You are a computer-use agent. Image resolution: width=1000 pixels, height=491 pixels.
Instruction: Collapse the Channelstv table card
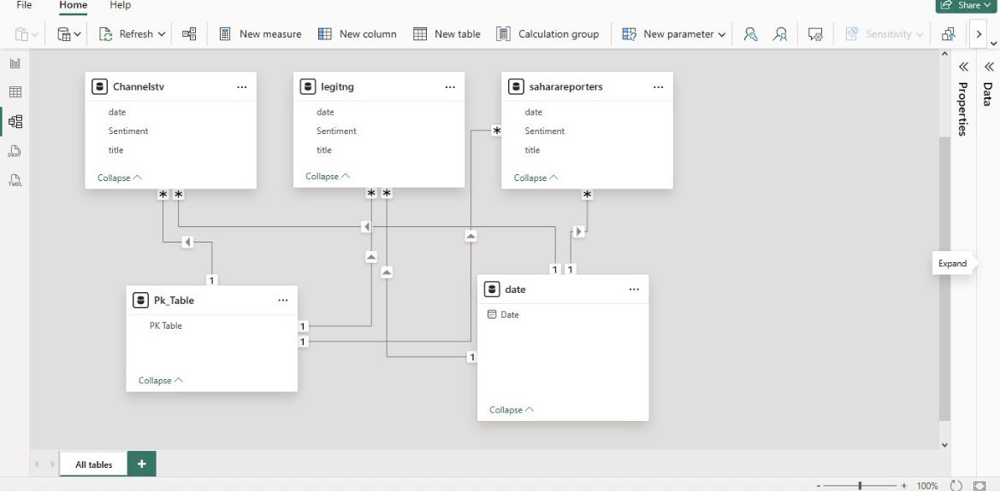tap(119, 178)
